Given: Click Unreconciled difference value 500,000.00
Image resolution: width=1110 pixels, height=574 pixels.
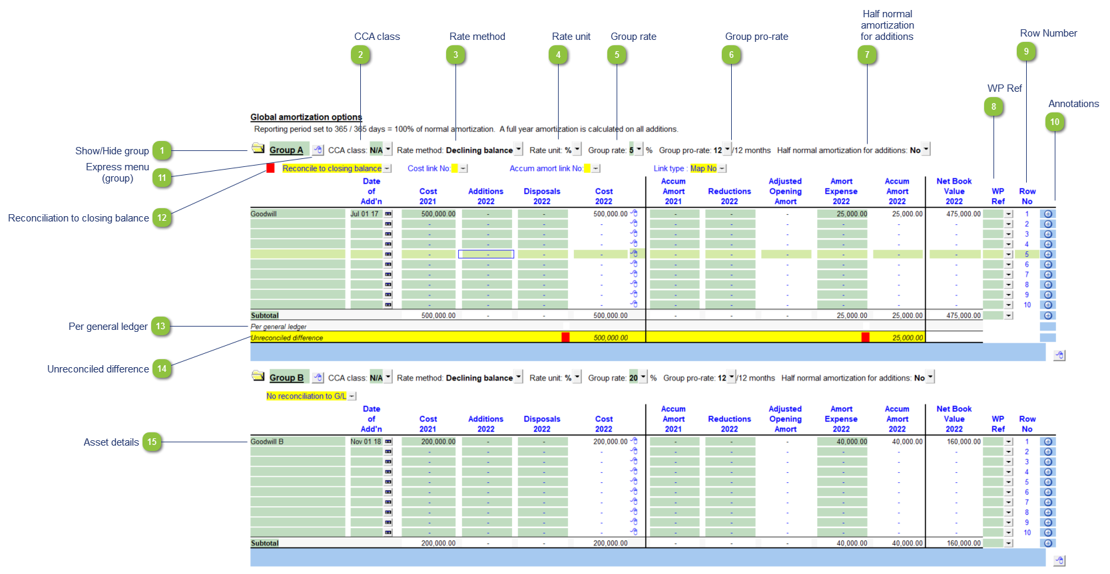Looking at the screenshot, I should click(611, 338).
